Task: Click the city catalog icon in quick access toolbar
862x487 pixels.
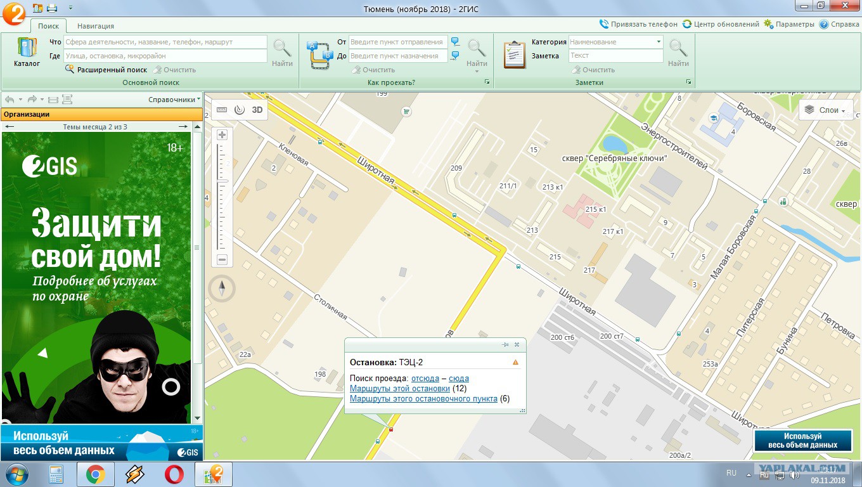Action: pos(37,8)
